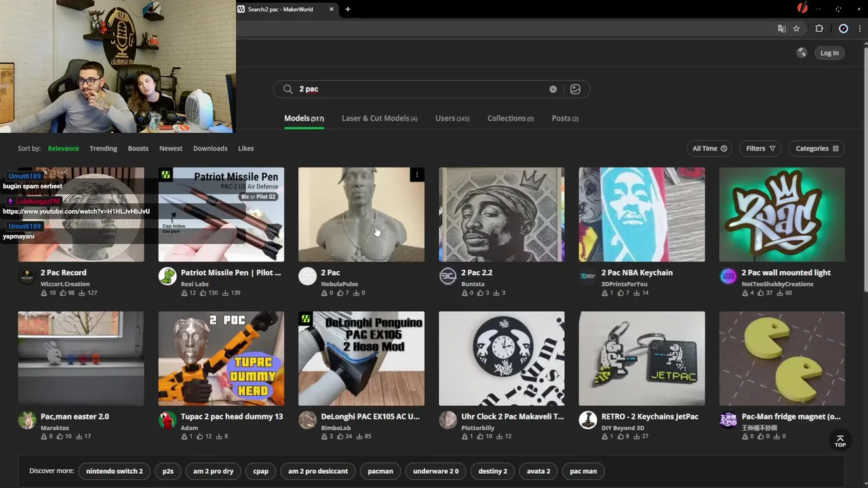Open Uhr Clock 2 Pac Makaveli title
This screenshot has height=488, width=868.
coord(513,416)
